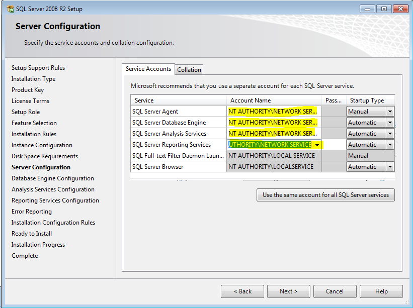This screenshot has width=413, height=308.
Task: Open the Error Reporting step
Action: click(x=31, y=211)
